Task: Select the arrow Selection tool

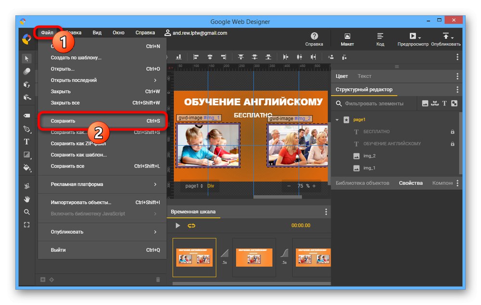Action: coord(27,58)
